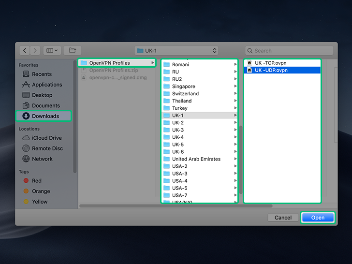Click the Open button
The height and width of the screenshot is (264, 352).
pyautogui.click(x=318, y=218)
